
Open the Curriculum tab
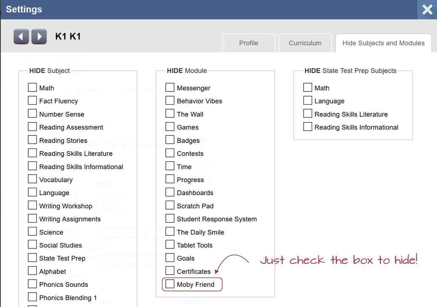(305, 43)
